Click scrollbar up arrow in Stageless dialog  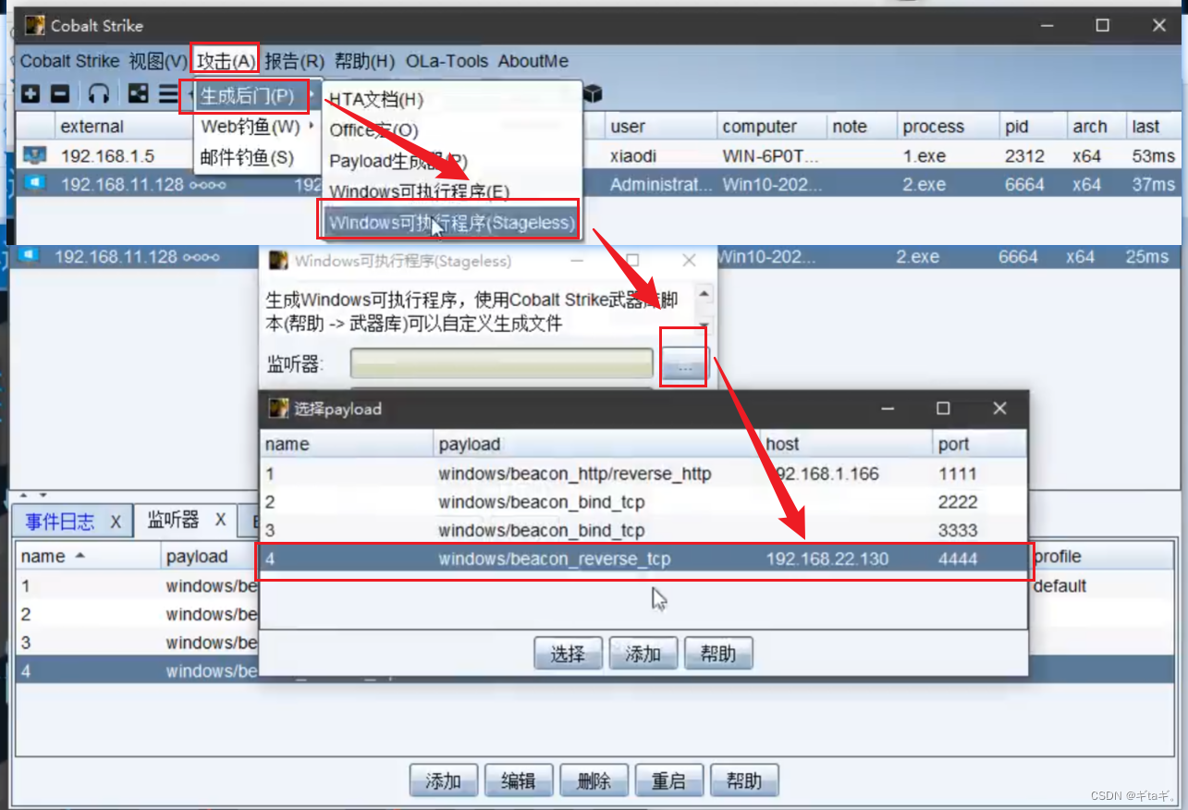pyautogui.click(x=704, y=294)
